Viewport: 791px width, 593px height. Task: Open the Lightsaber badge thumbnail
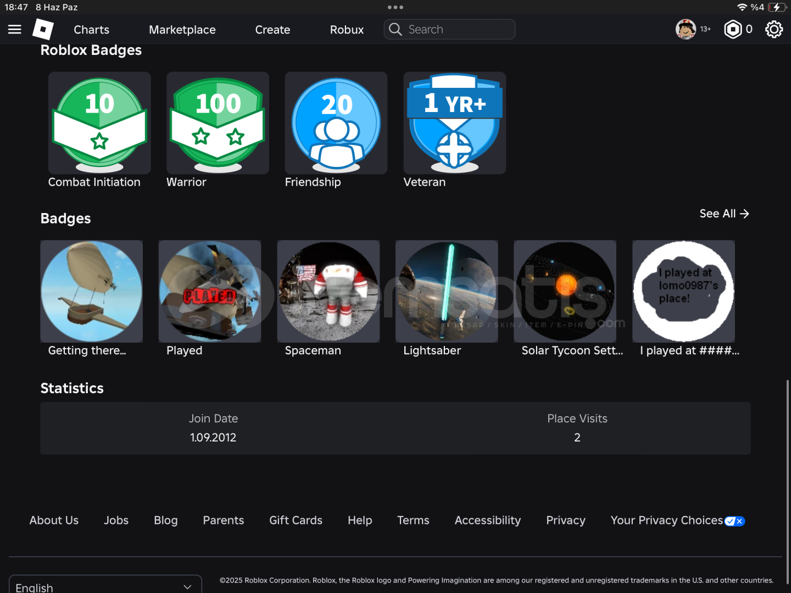(447, 292)
